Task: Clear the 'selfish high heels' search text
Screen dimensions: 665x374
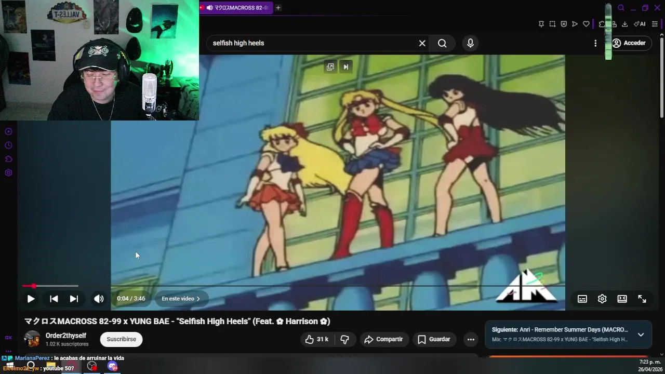Action: click(422, 43)
